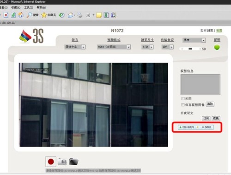The image size is (231, 175).
Task: Switch to 夜晚 night mode button
Action: pos(216,119)
